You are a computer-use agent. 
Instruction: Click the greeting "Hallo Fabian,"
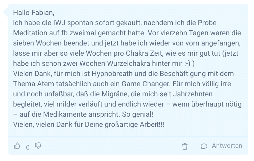(34, 13)
